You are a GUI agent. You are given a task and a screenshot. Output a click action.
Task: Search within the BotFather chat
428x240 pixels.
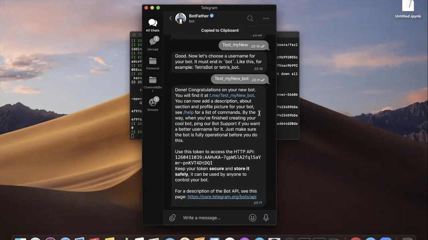250,18
